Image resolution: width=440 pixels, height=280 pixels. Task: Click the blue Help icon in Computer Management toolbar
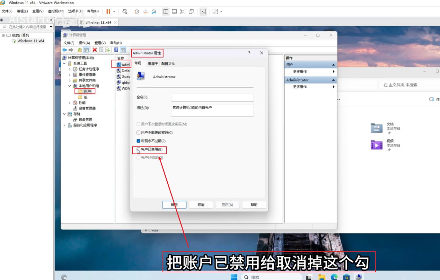(x=116, y=50)
